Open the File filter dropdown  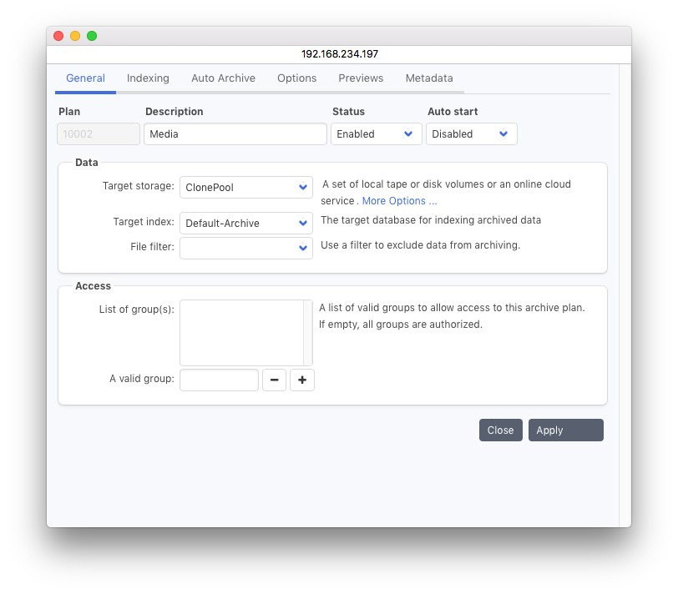(245, 248)
